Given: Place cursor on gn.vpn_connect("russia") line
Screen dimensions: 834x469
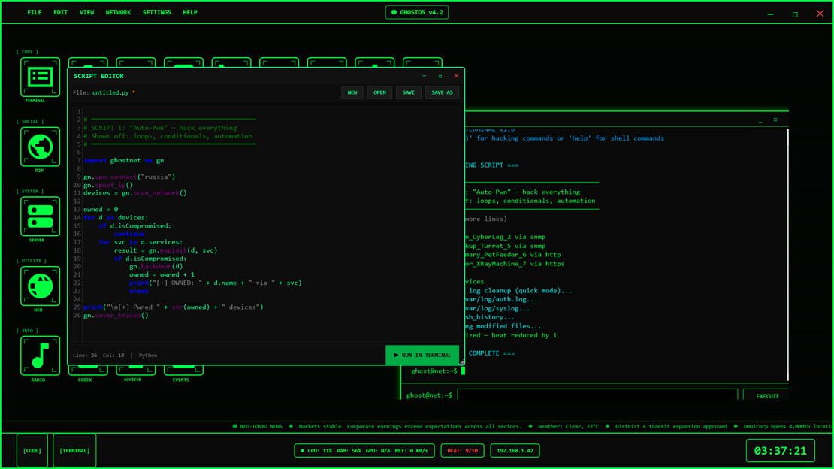Looking at the screenshot, I should point(129,177).
